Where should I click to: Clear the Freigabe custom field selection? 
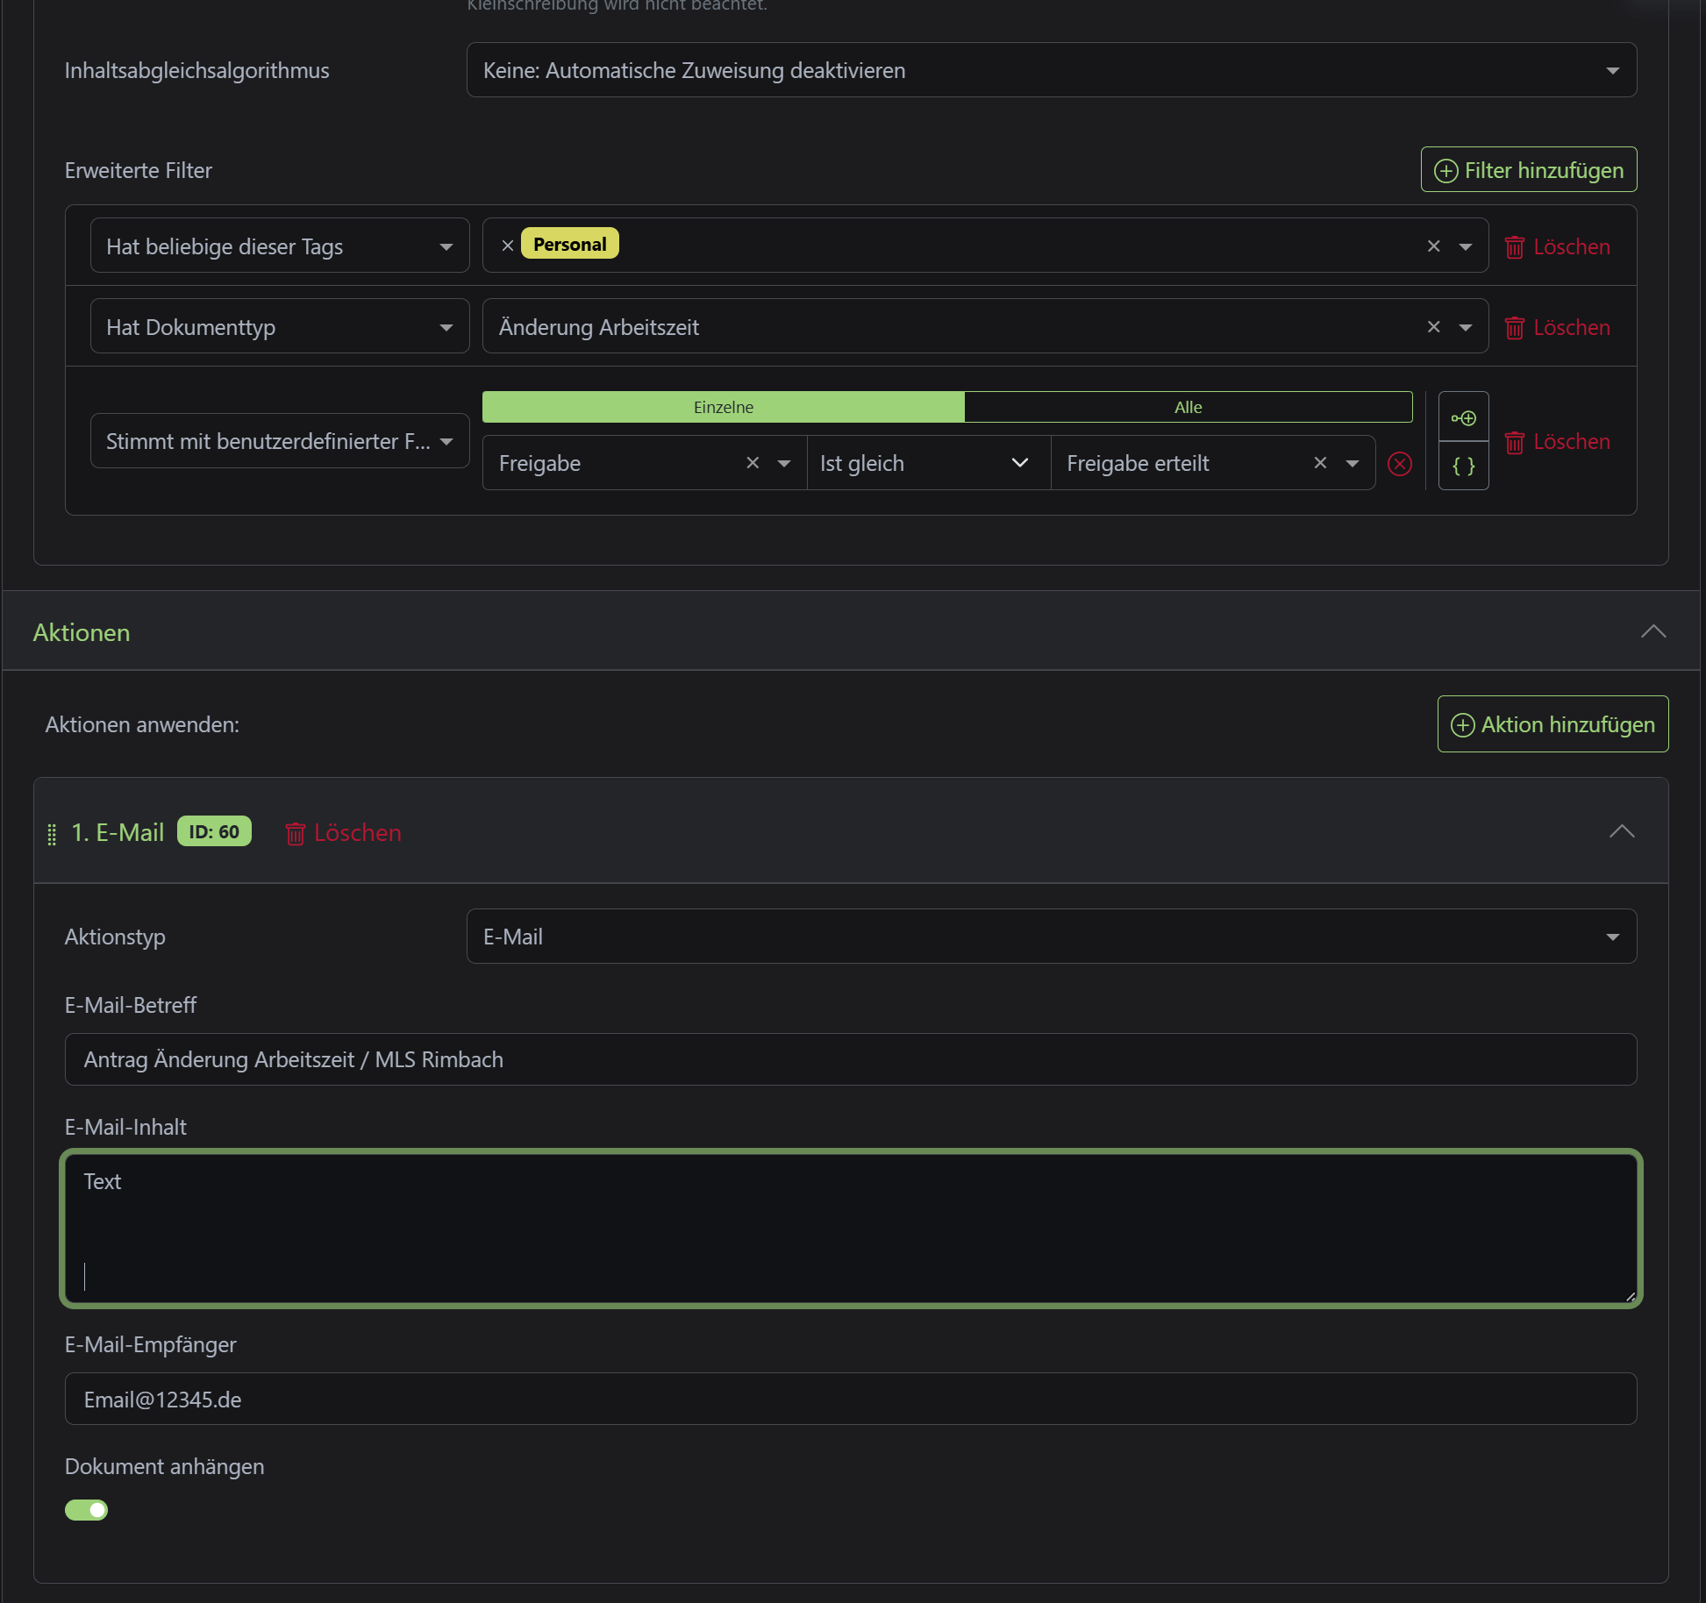(752, 462)
